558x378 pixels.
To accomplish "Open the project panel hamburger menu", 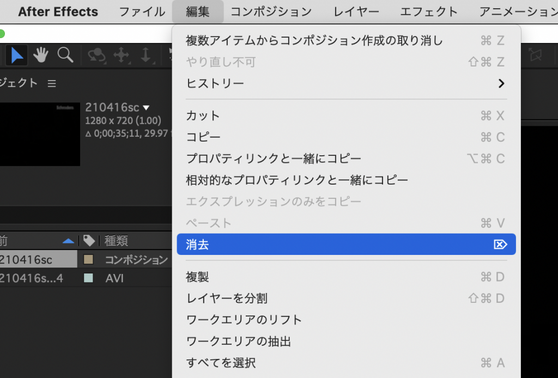I will tap(52, 83).
